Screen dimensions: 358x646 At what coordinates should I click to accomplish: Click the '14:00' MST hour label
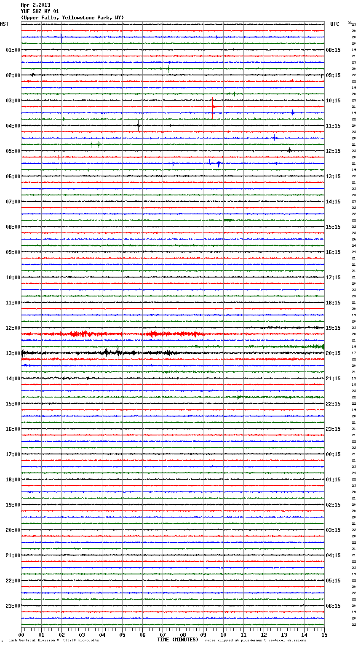click(13, 379)
